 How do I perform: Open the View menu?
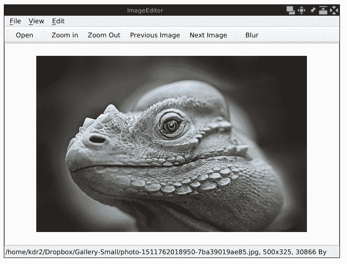coord(36,21)
